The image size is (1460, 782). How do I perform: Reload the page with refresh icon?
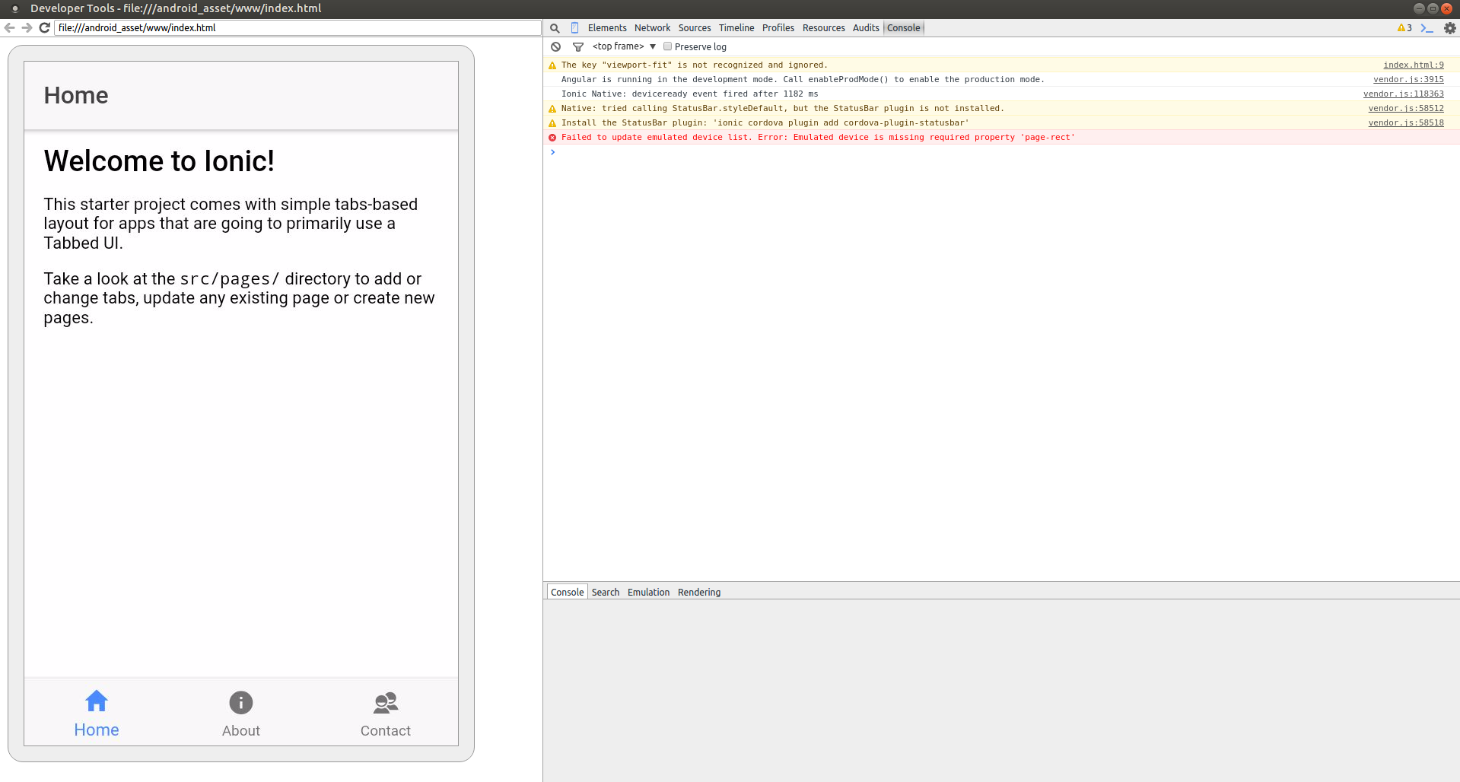tap(45, 27)
